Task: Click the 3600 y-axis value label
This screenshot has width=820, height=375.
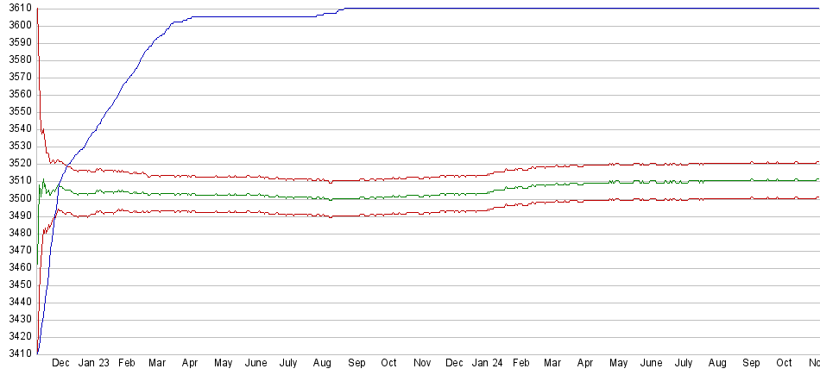Action: [17, 25]
